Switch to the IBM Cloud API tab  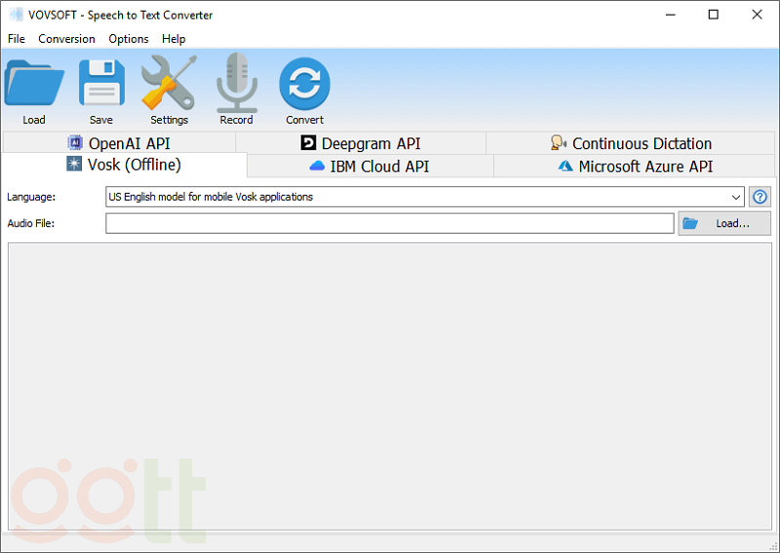[370, 166]
